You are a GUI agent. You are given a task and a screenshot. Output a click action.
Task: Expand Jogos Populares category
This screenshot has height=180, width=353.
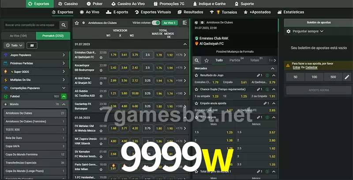pos(35,55)
